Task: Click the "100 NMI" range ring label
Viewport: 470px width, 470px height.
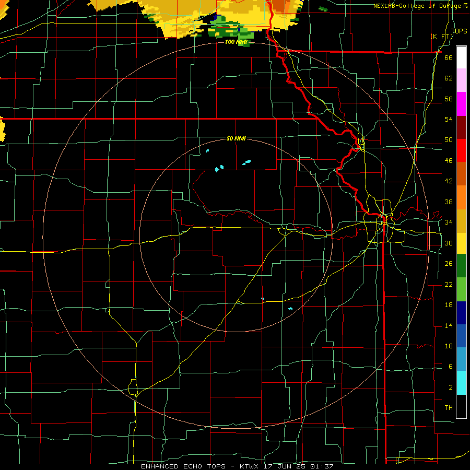Action: click(236, 42)
